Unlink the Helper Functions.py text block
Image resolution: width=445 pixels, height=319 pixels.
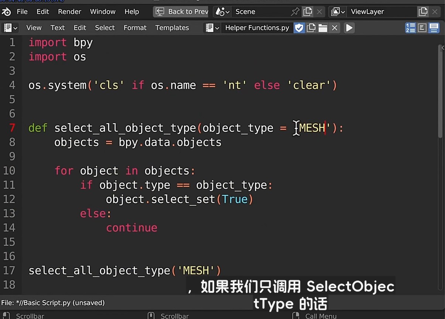pos(335,28)
